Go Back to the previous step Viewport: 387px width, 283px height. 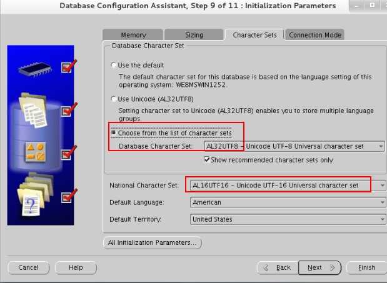coord(278,267)
